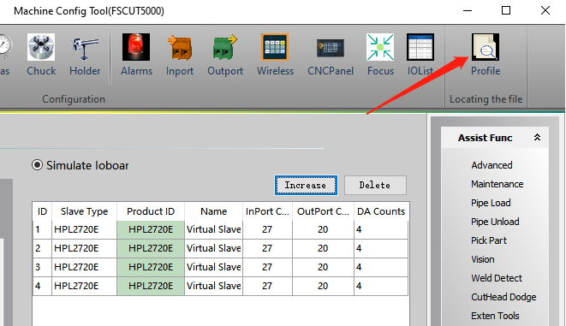The image size is (566, 326).
Task: Select Product ID cell in row 1
Action: pos(151,229)
